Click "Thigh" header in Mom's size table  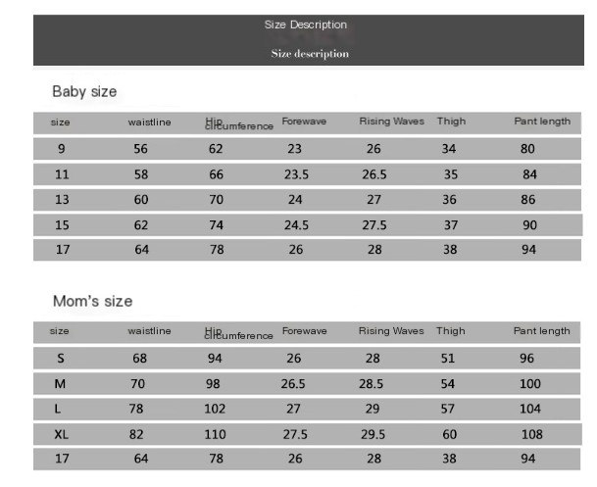pos(451,331)
